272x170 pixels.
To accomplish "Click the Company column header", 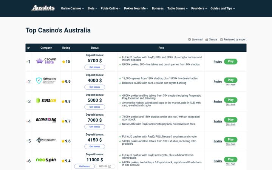I will (x=46, y=48).
